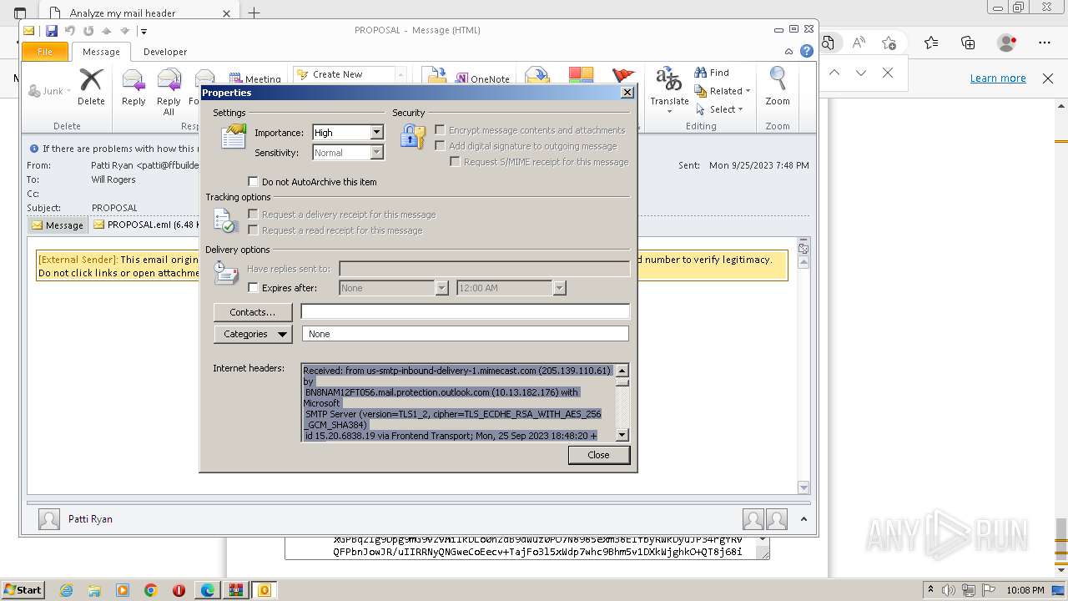This screenshot has width=1068, height=601.
Task: Click the Find icon in Editing group
Action: [x=712, y=73]
